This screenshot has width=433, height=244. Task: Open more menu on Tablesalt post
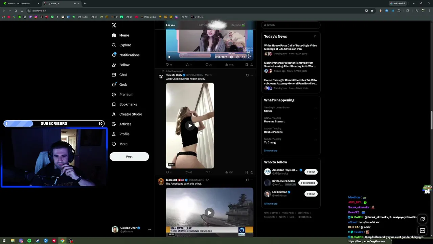[252, 180]
